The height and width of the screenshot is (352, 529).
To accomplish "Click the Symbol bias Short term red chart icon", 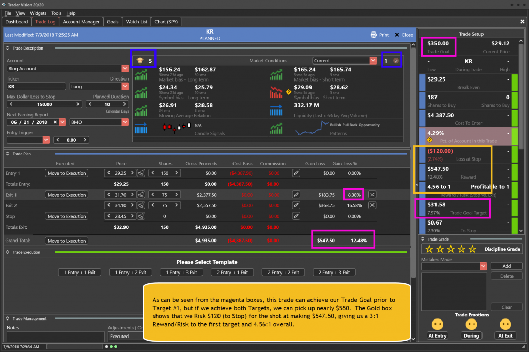I will tap(276, 92).
